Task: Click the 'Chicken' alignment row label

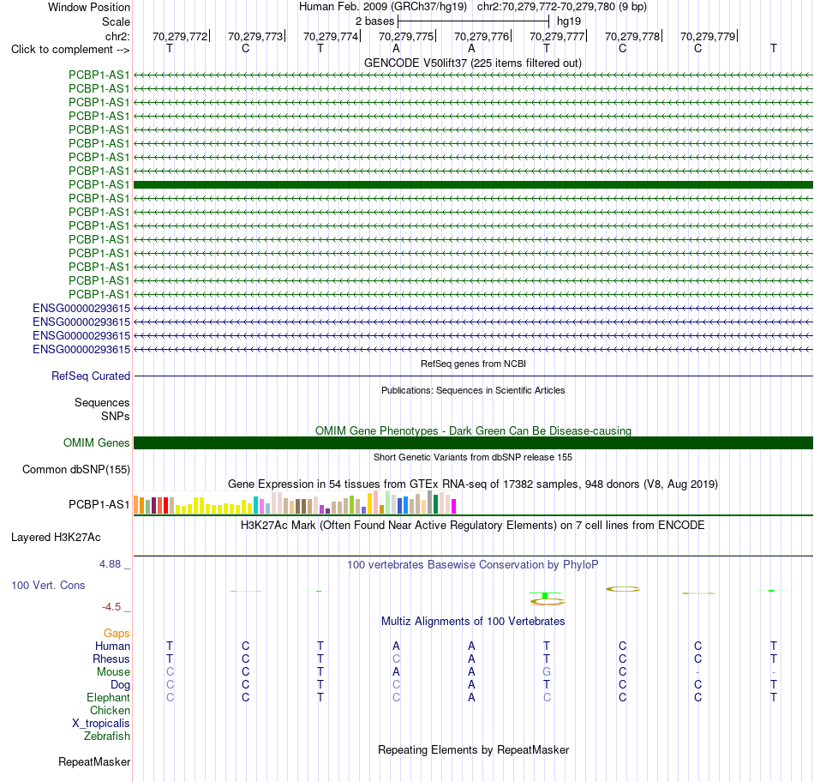Action: click(110, 710)
